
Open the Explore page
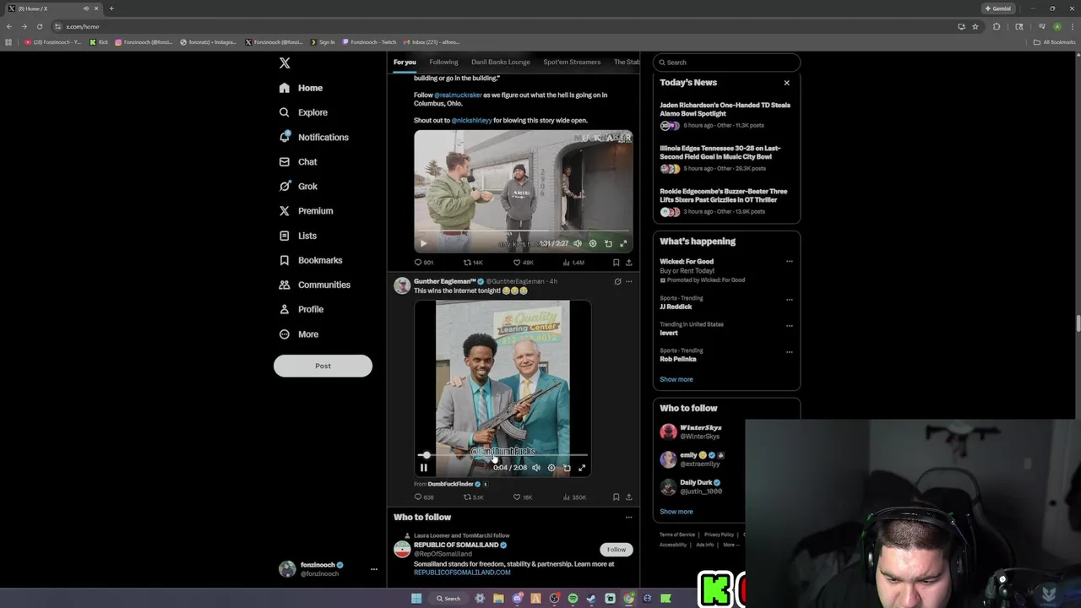pyautogui.click(x=302, y=112)
